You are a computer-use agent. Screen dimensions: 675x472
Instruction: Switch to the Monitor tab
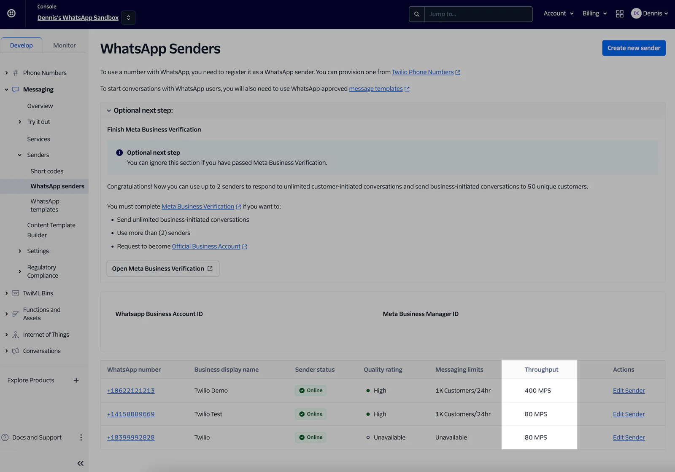pyautogui.click(x=65, y=45)
